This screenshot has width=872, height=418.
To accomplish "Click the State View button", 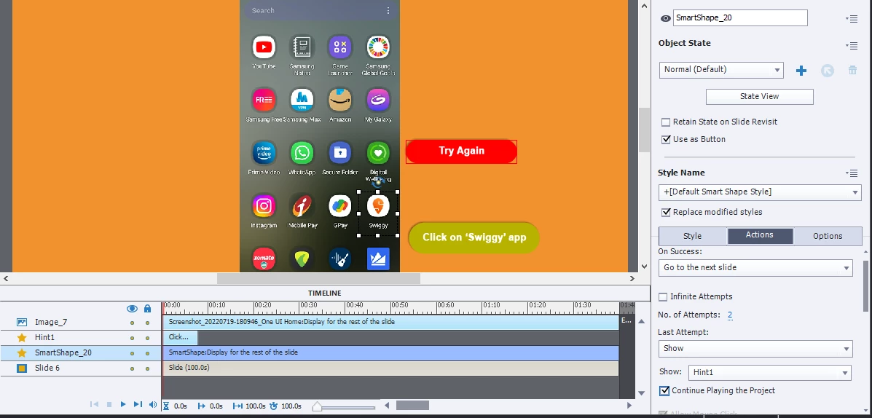I will (760, 97).
